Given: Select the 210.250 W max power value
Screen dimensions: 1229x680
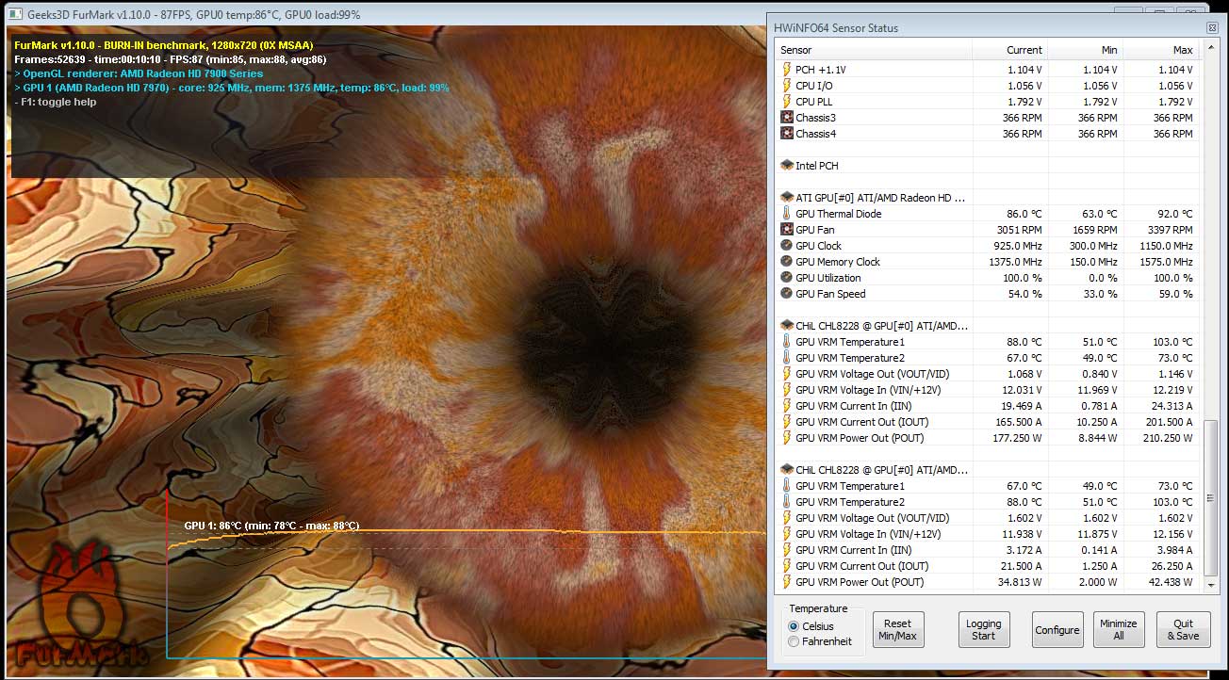Looking at the screenshot, I should (1168, 438).
